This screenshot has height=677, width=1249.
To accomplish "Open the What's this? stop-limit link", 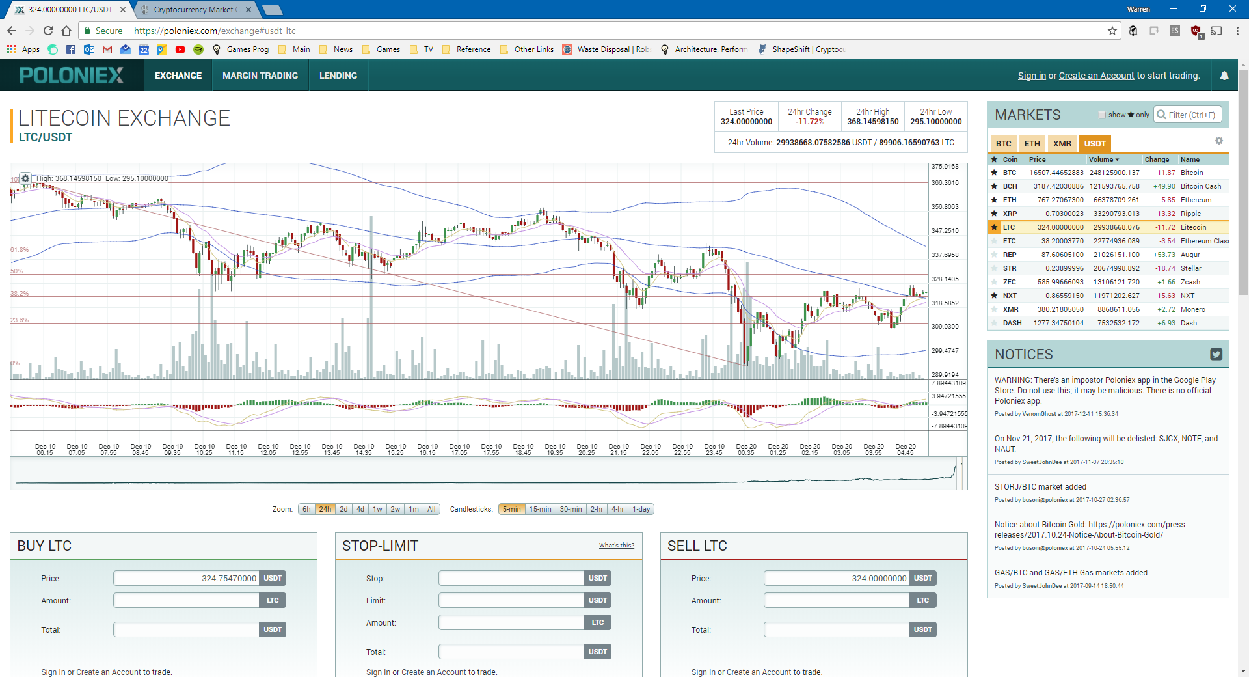I will coord(617,546).
